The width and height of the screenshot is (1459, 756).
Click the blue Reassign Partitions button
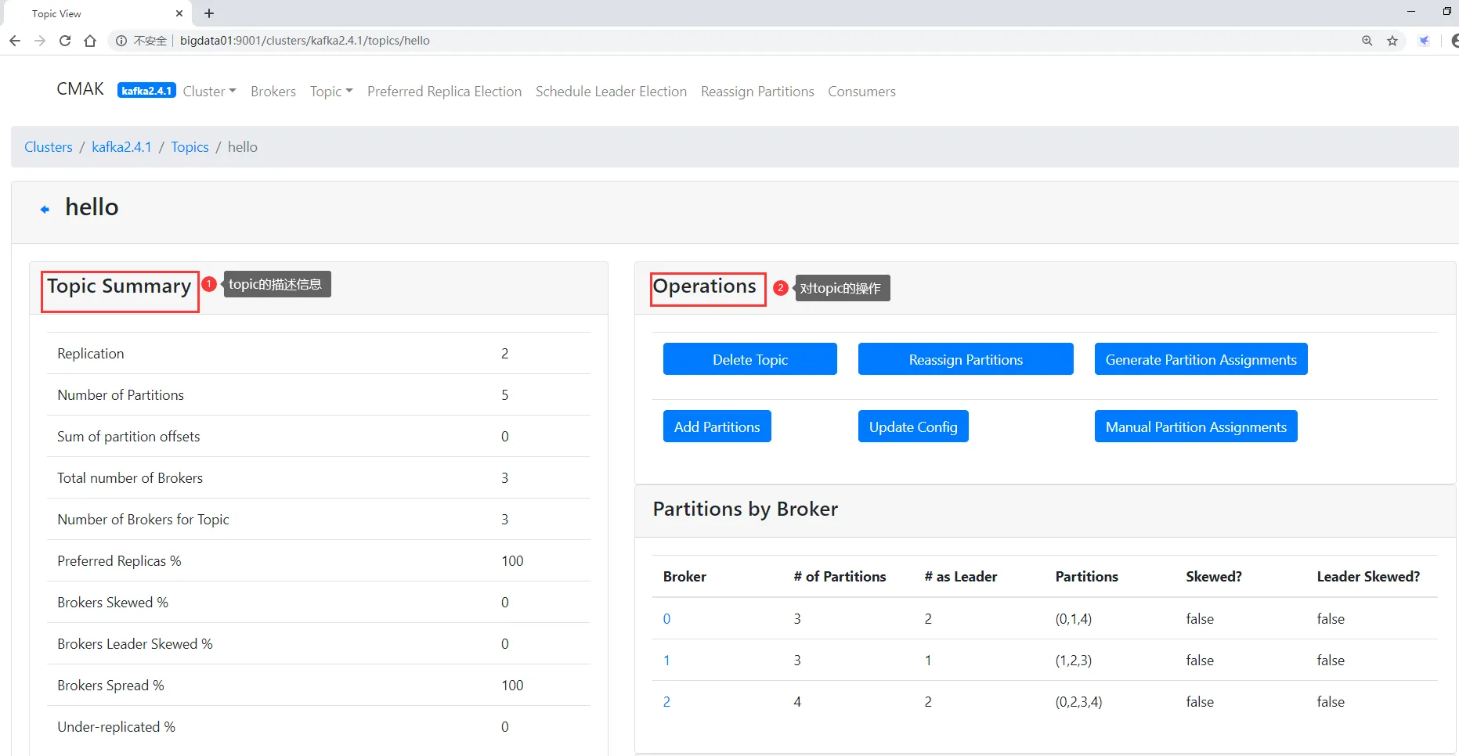966,359
